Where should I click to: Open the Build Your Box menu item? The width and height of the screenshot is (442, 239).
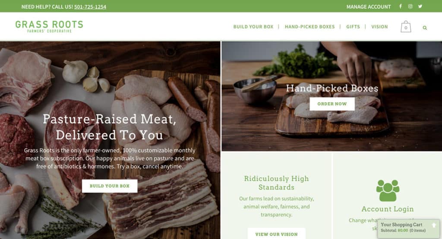pyautogui.click(x=253, y=27)
